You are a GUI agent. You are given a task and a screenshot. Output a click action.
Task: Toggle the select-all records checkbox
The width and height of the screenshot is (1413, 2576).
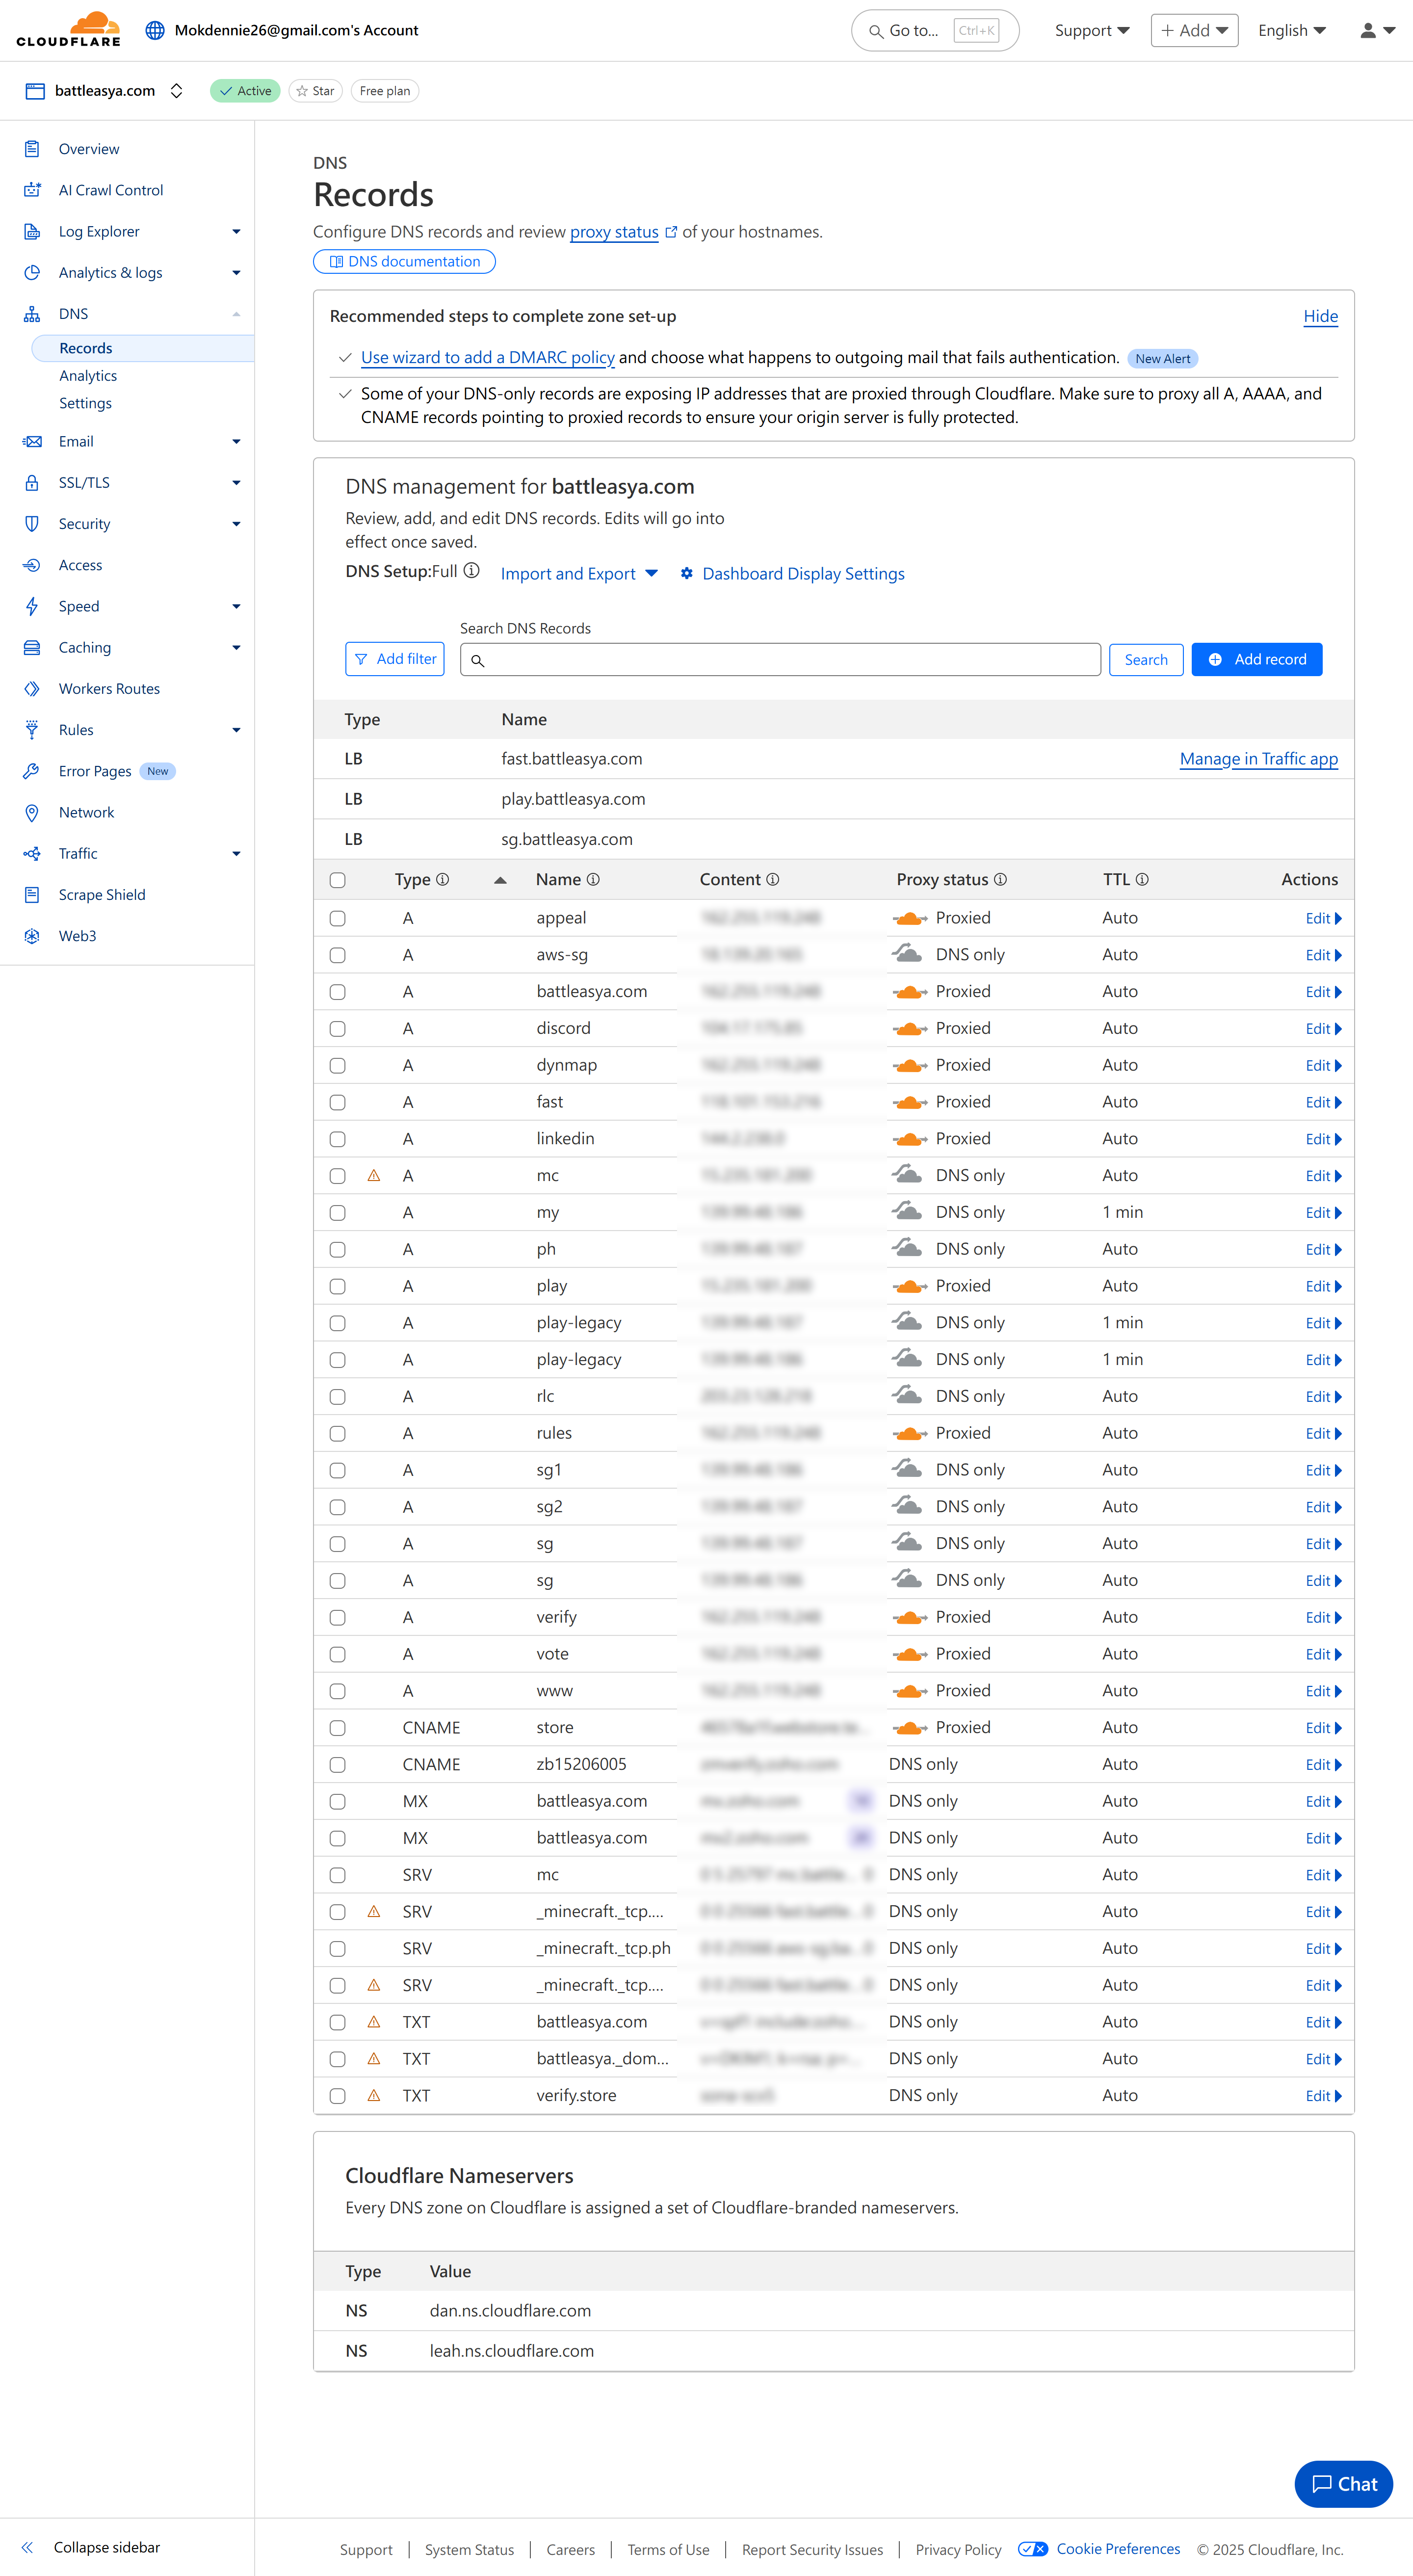pos(338,880)
